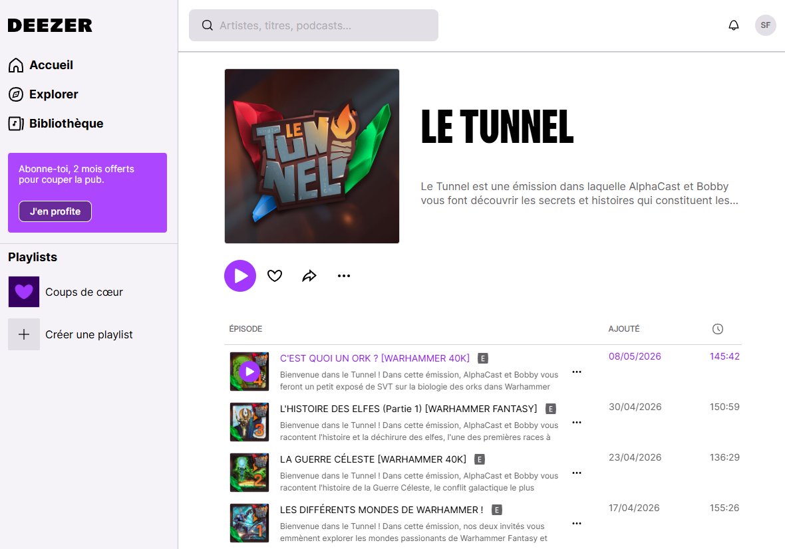Click the ELFES episode description text

(x=419, y=431)
